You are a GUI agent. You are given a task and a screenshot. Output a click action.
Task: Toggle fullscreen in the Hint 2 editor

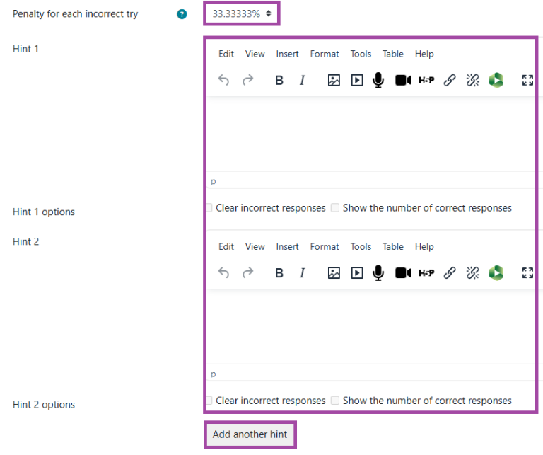[x=527, y=273]
